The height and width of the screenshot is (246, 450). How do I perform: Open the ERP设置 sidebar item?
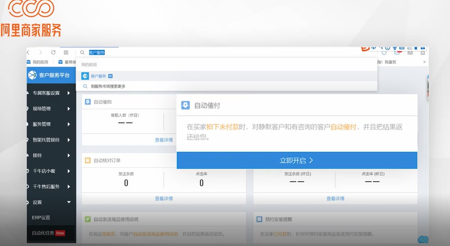tap(41, 218)
